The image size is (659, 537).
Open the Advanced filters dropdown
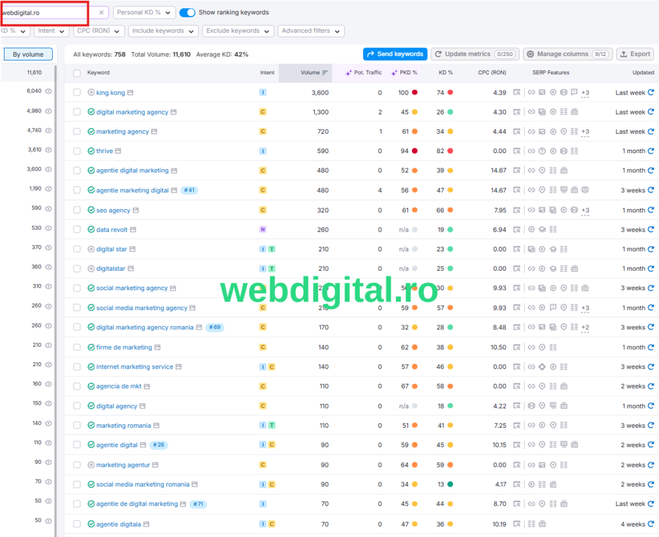point(311,31)
